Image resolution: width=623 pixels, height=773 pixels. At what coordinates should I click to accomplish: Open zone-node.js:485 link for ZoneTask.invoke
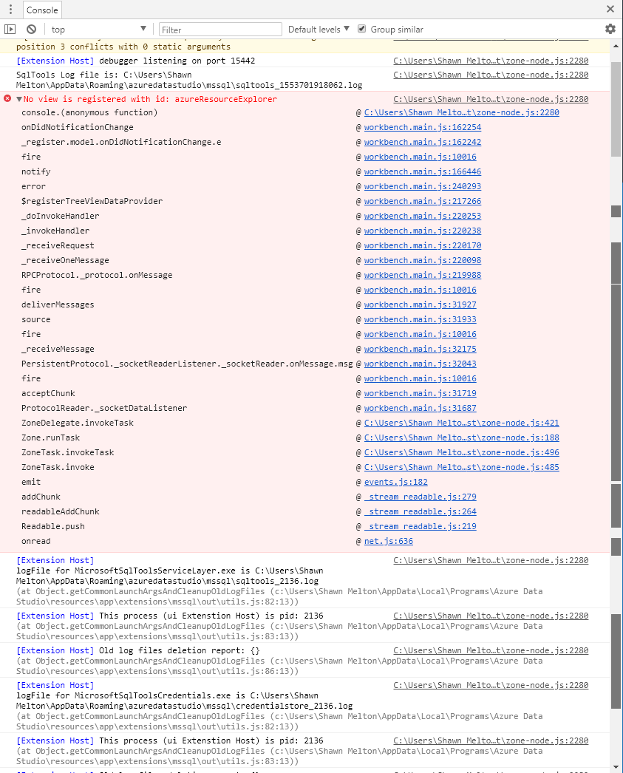[x=461, y=467]
